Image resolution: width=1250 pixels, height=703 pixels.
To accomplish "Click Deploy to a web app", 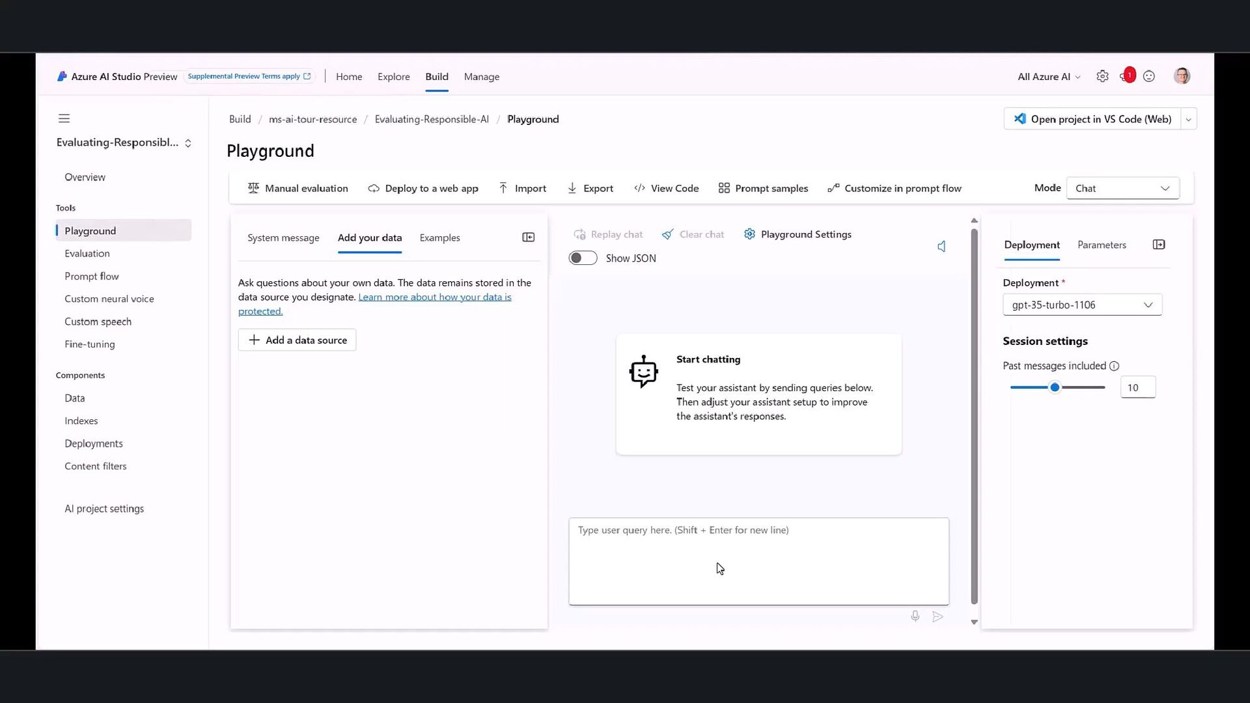I will pyautogui.click(x=423, y=188).
